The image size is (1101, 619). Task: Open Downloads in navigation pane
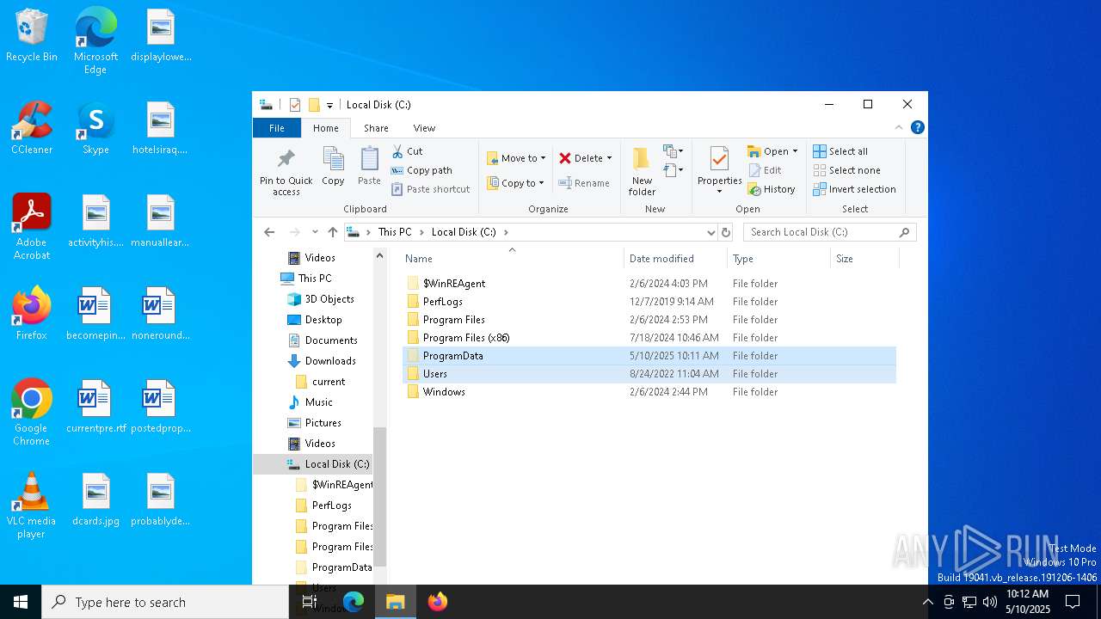tap(329, 361)
